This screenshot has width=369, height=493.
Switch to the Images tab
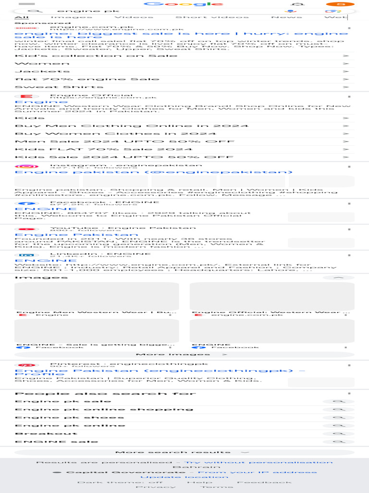72,17
